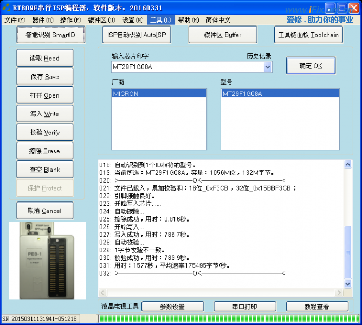Open the 文件 File menu
The width and height of the screenshot is (362, 325).
click(15, 20)
